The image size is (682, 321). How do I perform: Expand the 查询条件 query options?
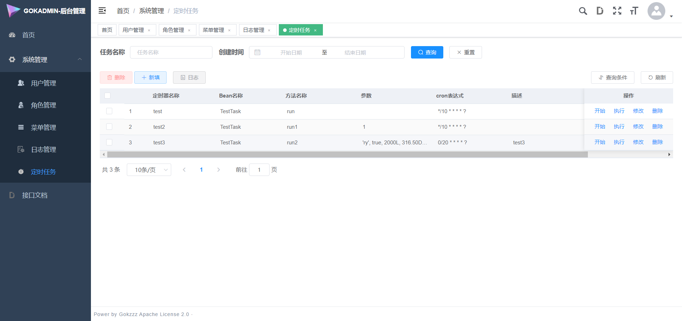pos(612,78)
